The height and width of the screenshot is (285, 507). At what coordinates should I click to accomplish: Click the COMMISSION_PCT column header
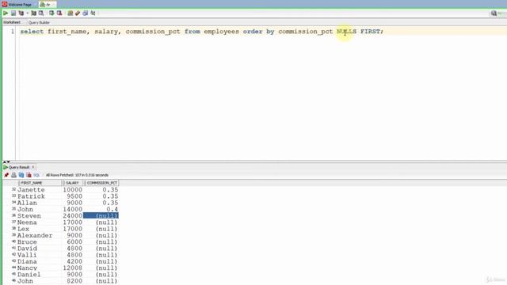click(x=101, y=183)
